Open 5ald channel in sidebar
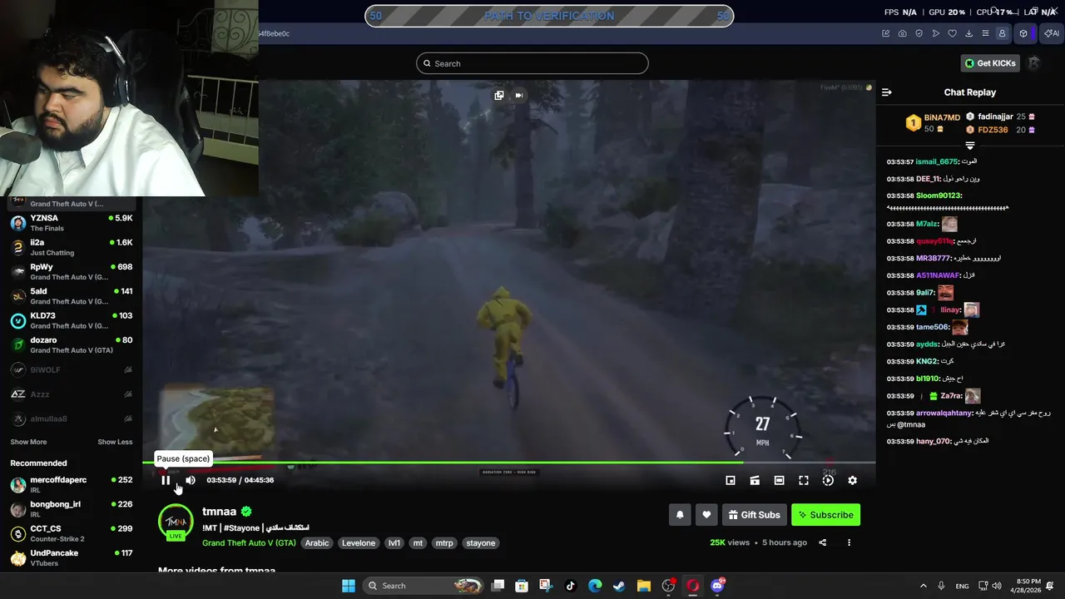This screenshot has height=599, width=1065. coord(72,296)
